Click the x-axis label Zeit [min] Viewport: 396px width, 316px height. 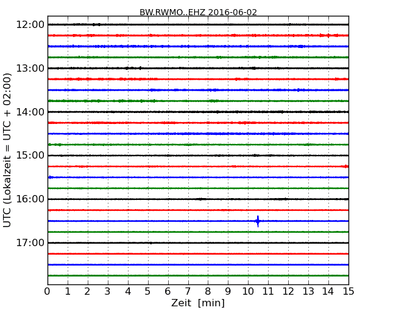coord(198,303)
